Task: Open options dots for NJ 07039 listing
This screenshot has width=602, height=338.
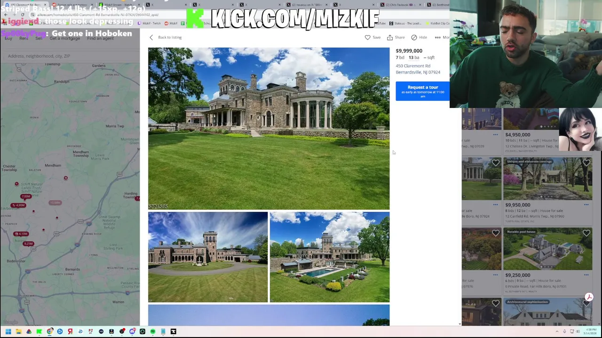Action: [495, 135]
